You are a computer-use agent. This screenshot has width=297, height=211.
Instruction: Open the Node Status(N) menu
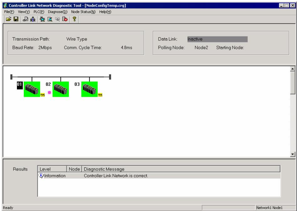pos(83,12)
